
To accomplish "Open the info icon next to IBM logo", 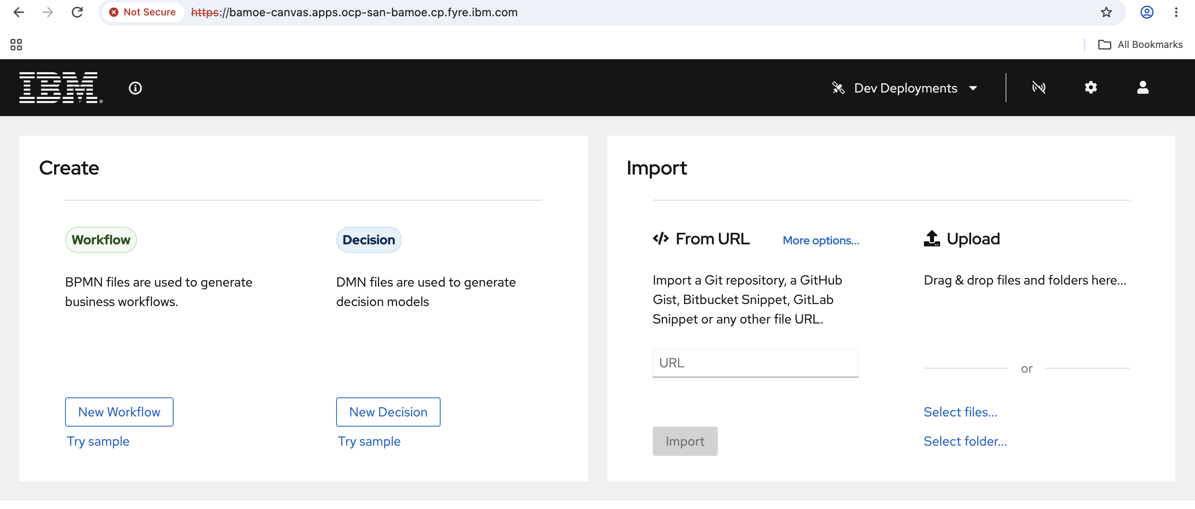I will (135, 88).
